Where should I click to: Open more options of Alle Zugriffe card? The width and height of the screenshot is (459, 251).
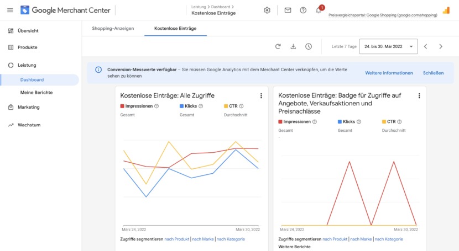coord(261,96)
